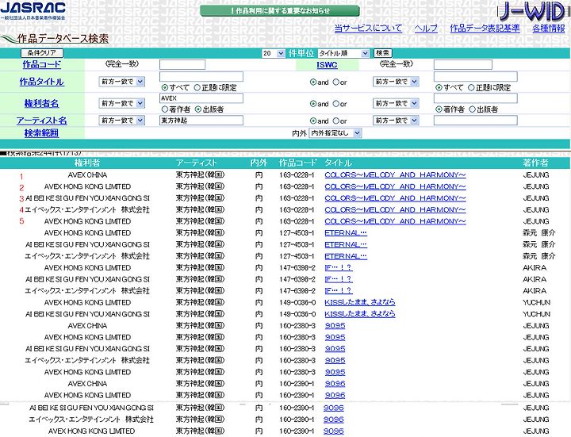Select the or radio in アーティスト名 row
The height and width of the screenshot is (437, 571).
point(335,121)
